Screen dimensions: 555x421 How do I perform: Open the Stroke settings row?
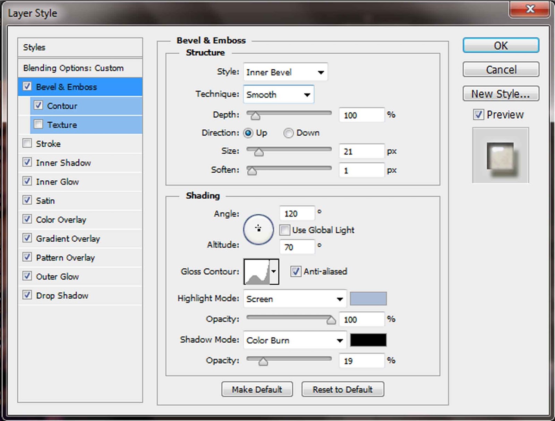[x=80, y=144]
